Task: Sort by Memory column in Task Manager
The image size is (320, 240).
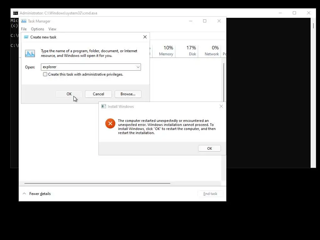Action: point(164,51)
